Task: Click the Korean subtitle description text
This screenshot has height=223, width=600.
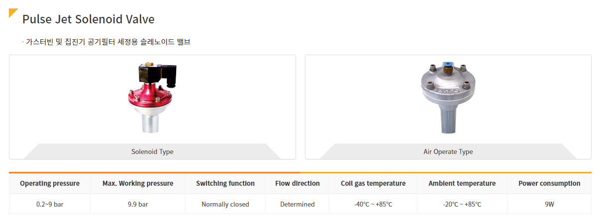Action: pyautogui.click(x=106, y=42)
